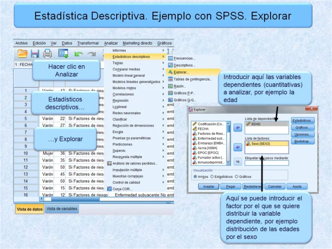Image resolution: width=332 pixels, height=249 pixels.
Task: Open the Analizar menu
Action: coord(111,43)
